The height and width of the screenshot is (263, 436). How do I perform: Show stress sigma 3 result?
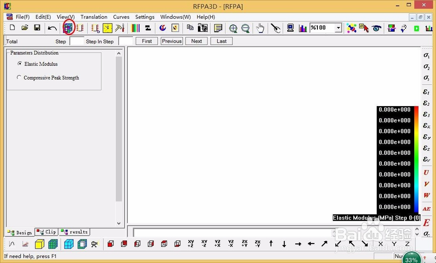click(426, 78)
